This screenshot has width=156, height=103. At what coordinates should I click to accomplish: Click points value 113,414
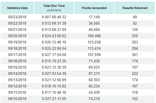pos(94,48)
